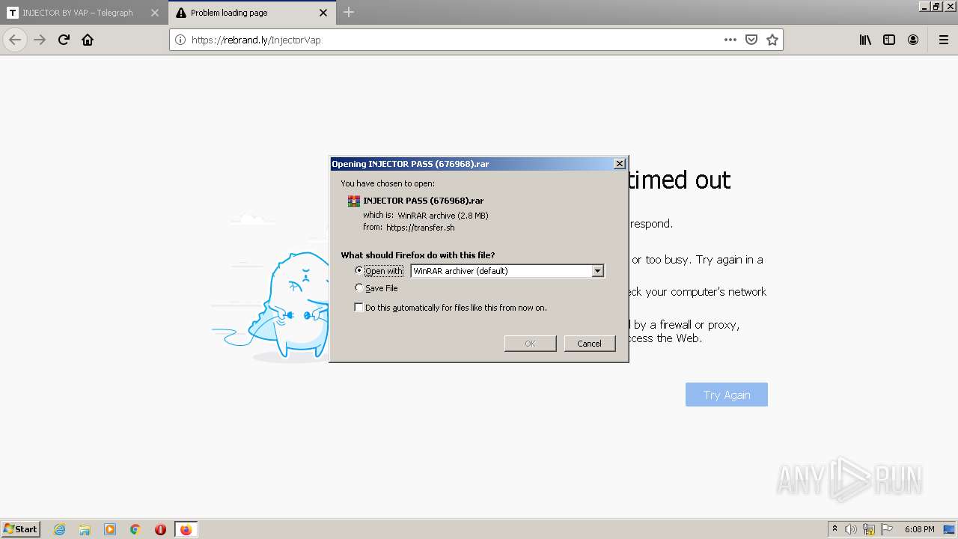Launch Opera browser from the taskbar
This screenshot has width=958, height=539.
[x=160, y=529]
